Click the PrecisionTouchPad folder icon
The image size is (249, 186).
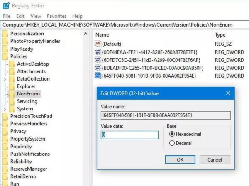click(5, 116)
